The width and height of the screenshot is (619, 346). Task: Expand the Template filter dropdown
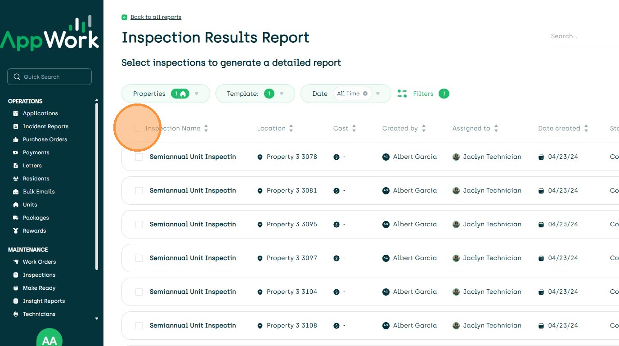click(x=282, y=94)
